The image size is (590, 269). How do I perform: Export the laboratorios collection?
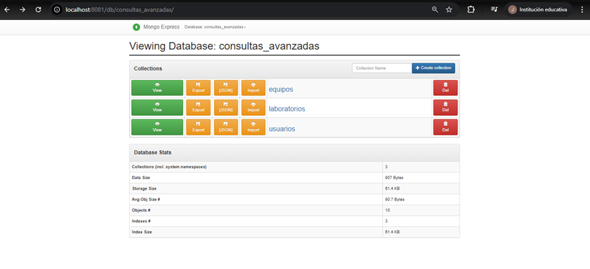[198, 107]
